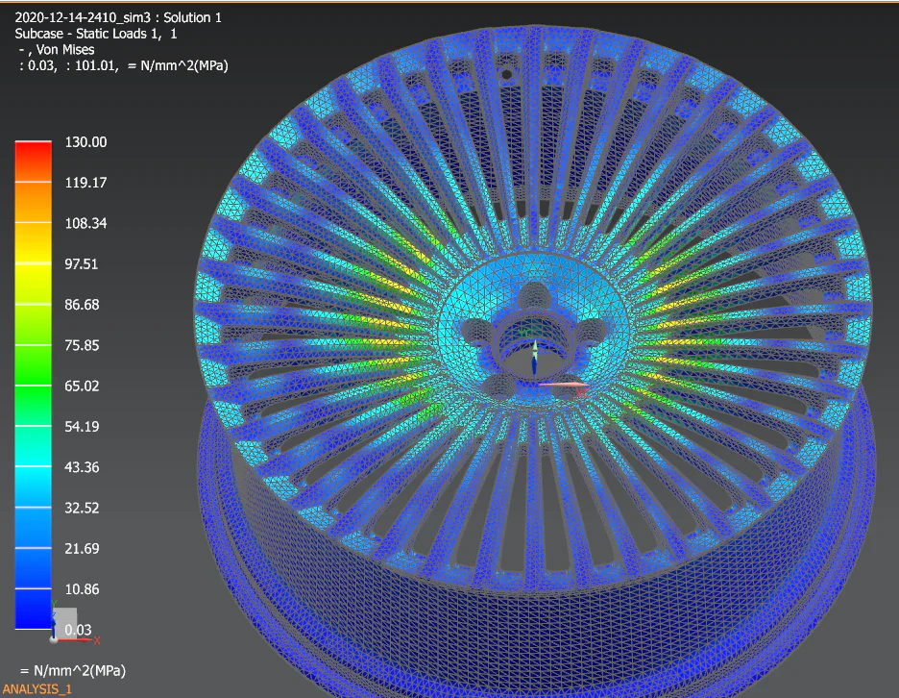Pick the valve hole at wheel top
This screenshot has height=698, width=899.
(x=507, y=73)
